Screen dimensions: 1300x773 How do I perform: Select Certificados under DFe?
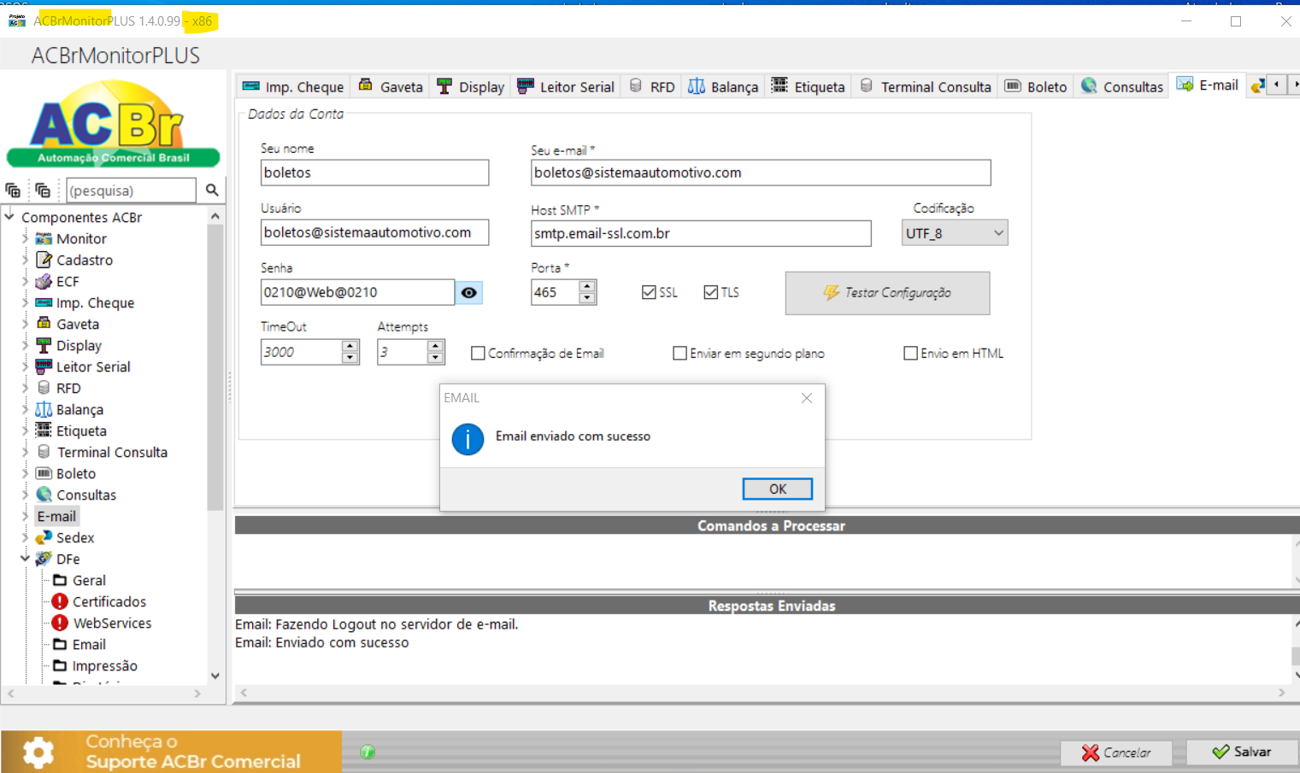(x=109, y=601)
